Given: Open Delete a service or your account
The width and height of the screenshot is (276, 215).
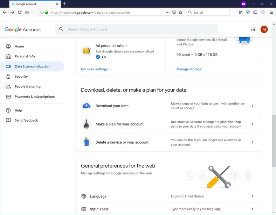Looking at the screenshot, I should (168, 142).
